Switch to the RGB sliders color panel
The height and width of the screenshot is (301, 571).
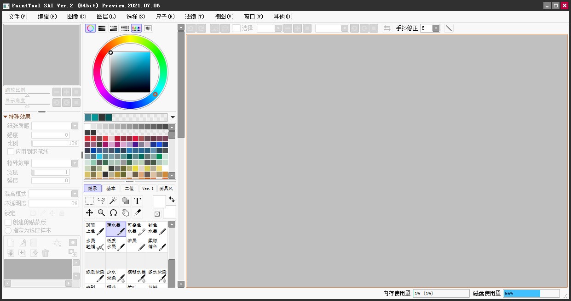click(x=102, y=28)
